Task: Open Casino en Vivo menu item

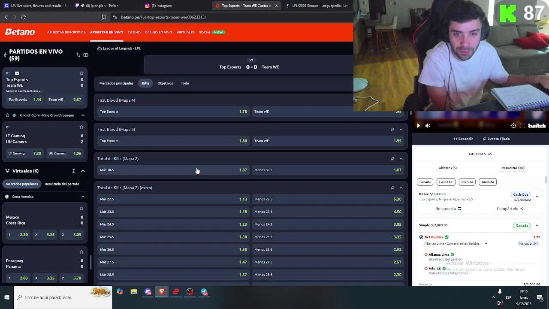Action: click(158, 32)
